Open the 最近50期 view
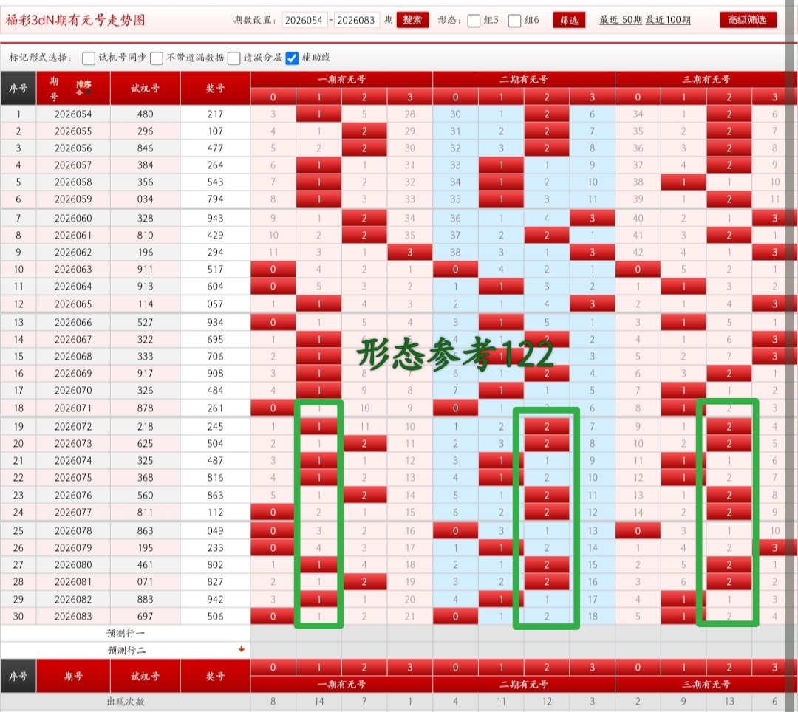This screenshot has width=798, height=712. [x=619, y=20]
